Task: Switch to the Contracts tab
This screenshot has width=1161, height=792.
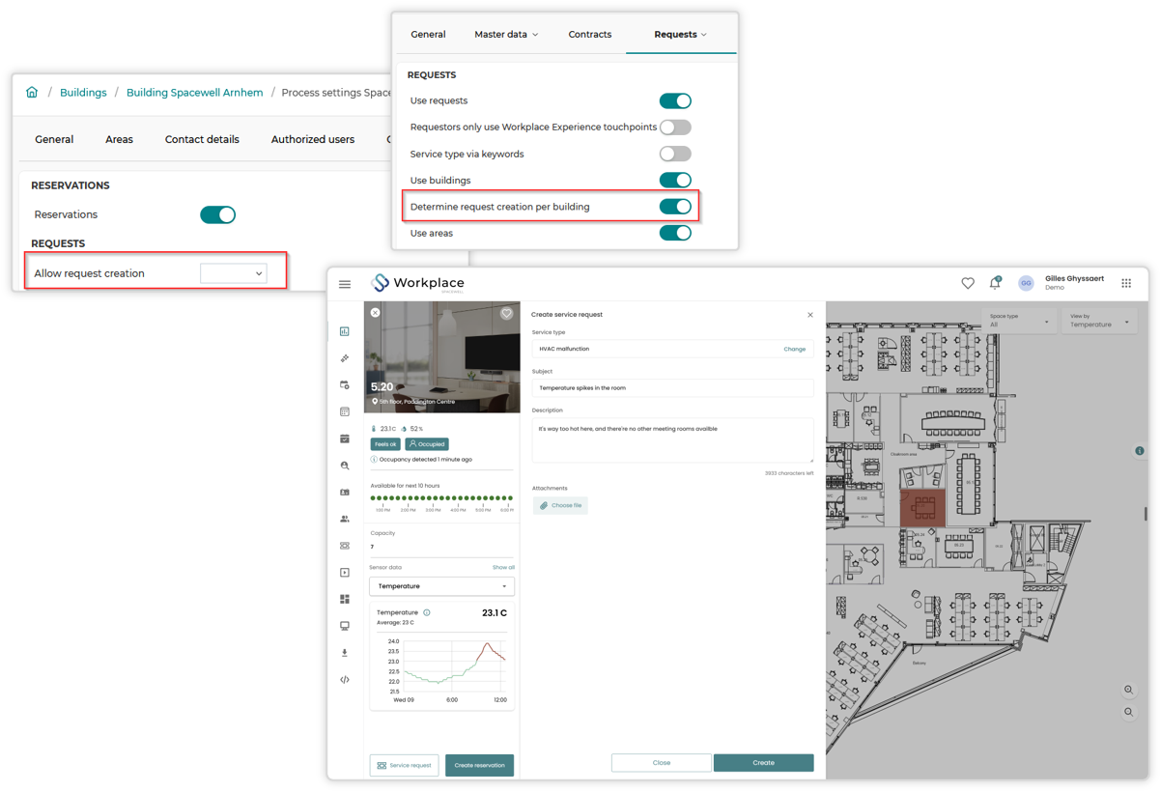Action: point(589,35)
